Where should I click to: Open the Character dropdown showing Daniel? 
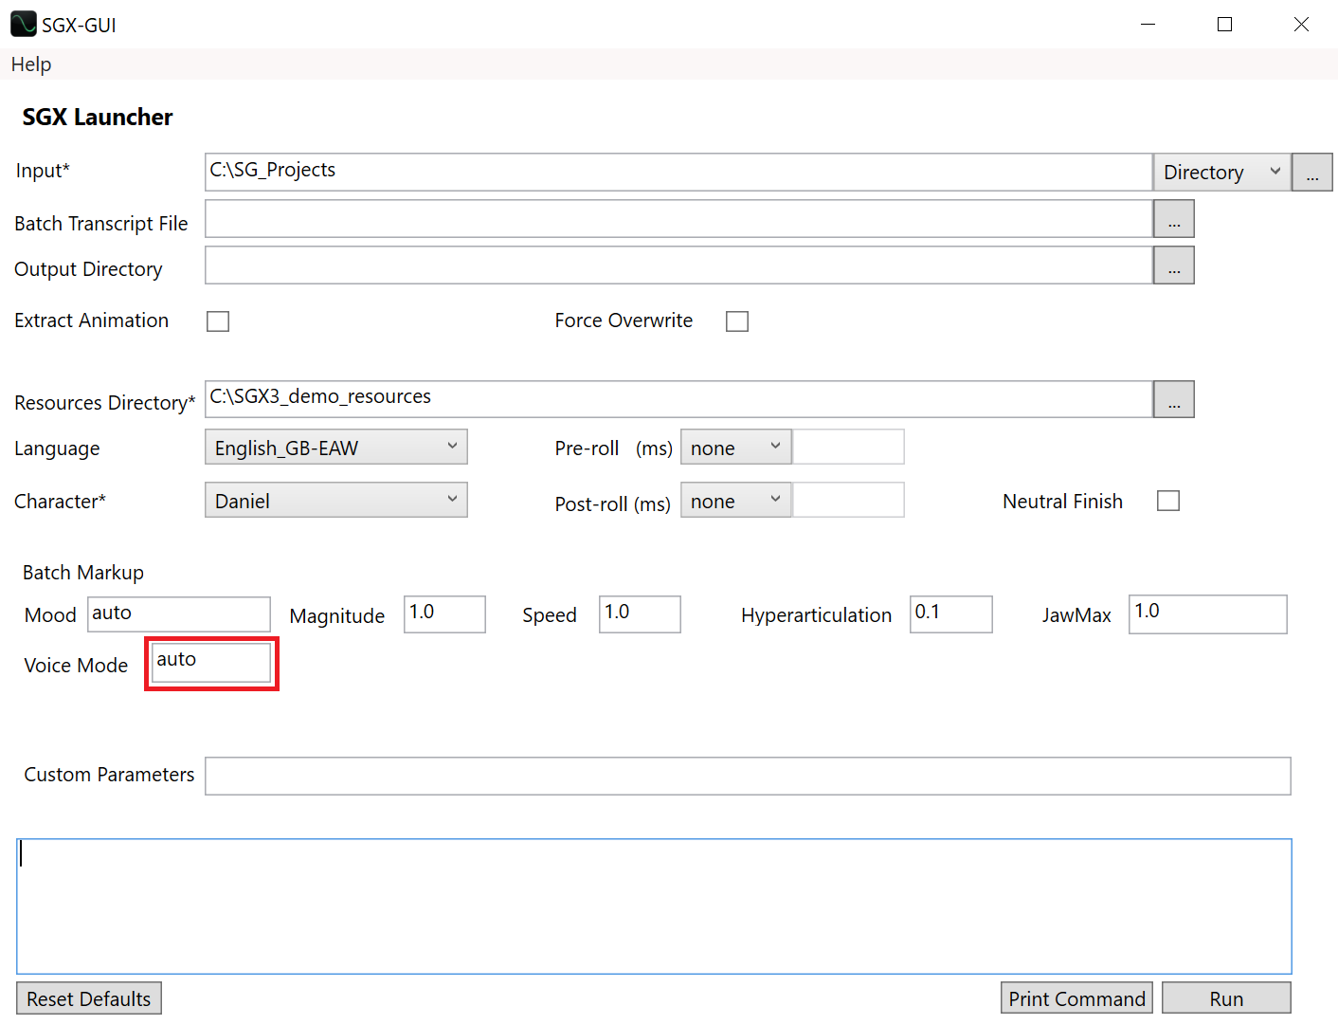[335, 500]
